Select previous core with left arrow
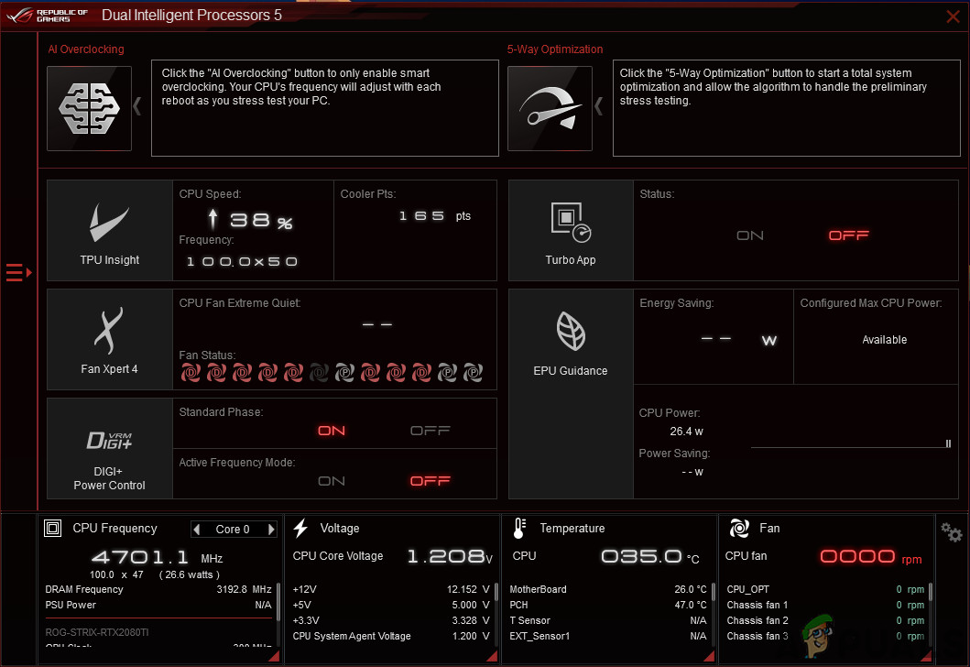The image size is (970, 667). tap(197, 530)
